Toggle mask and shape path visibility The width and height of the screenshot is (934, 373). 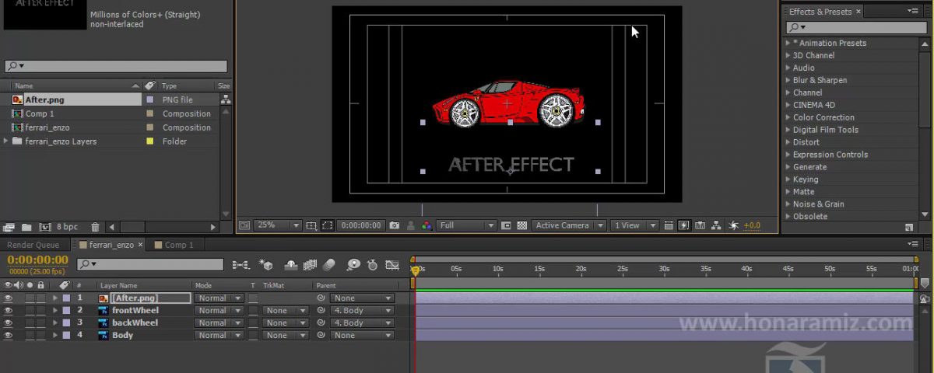click(x=328, y=225)
